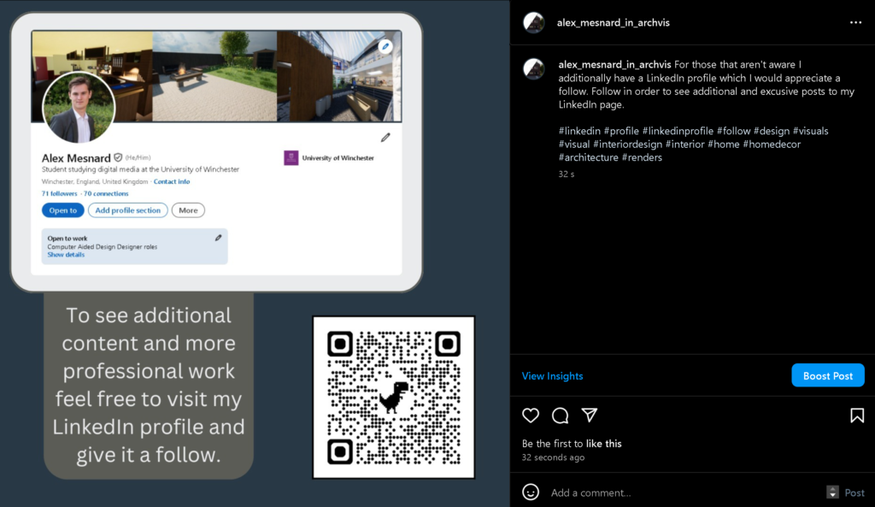875x507 pixels.
Task: Click the University of Winchester logo
Action: tap(291, 158)
